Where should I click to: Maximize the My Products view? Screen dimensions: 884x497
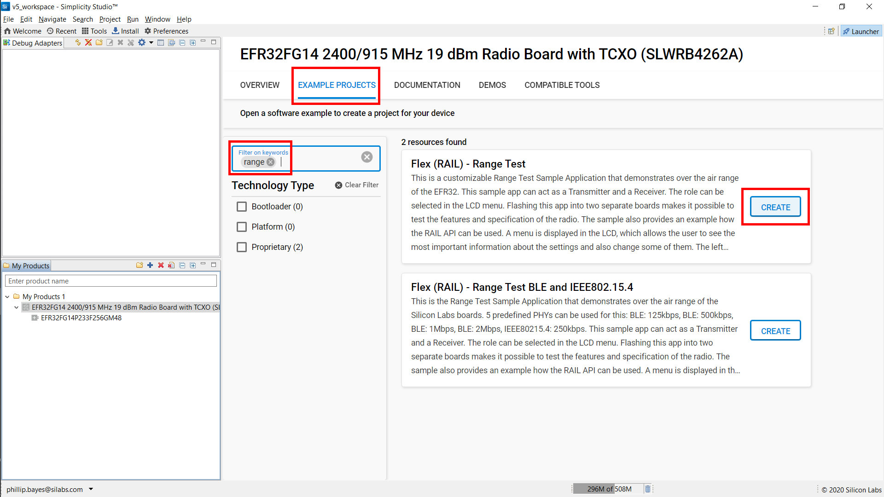pos(214,265)
